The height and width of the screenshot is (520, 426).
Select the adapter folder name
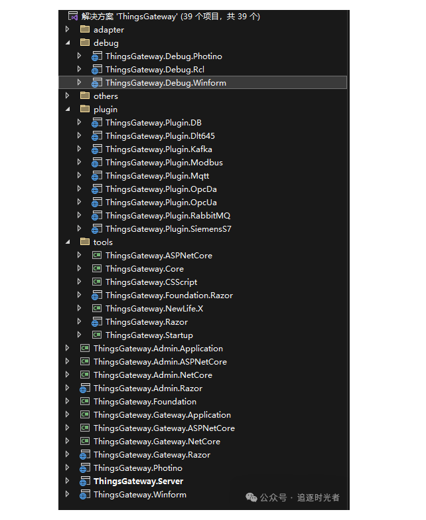(x=109, y=30)
